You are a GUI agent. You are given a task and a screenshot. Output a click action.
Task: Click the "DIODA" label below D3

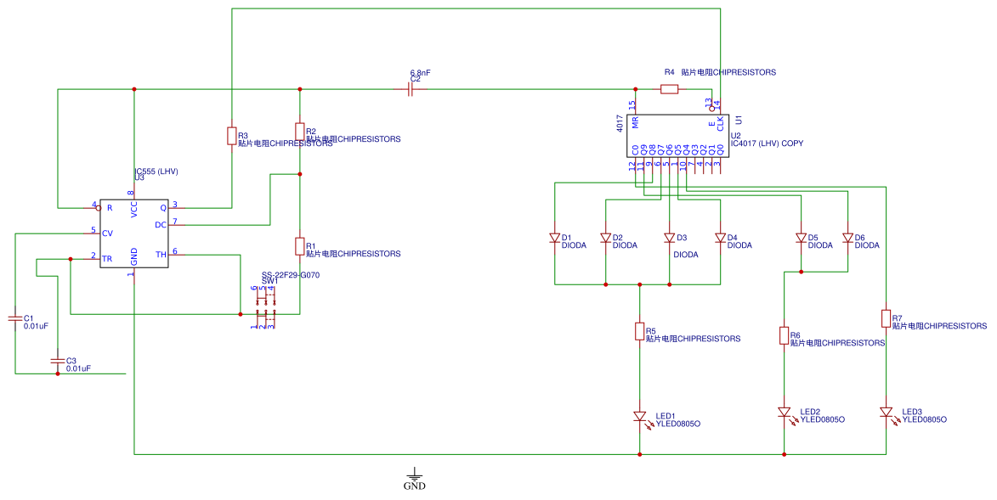pos(686,255)
